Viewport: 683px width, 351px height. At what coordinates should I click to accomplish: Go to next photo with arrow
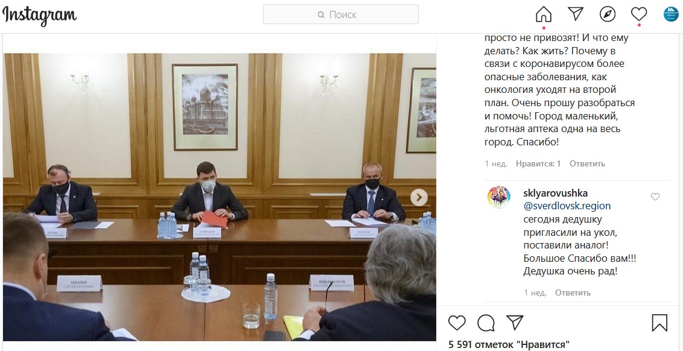pos(419,197)
